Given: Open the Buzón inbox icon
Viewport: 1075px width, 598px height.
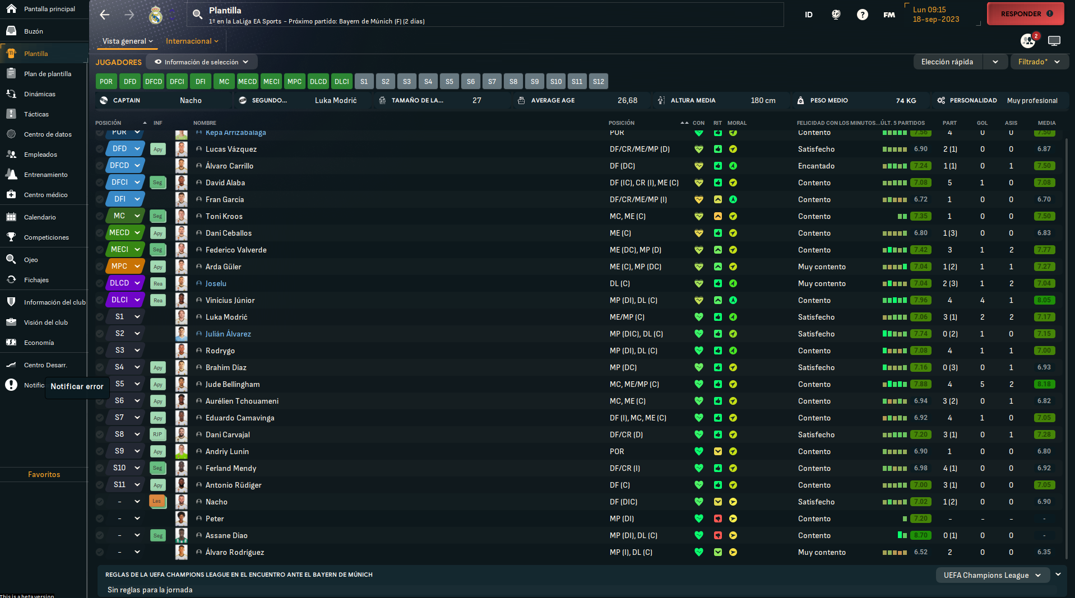Looking at the screenshot, I should (x=11, y=31).
